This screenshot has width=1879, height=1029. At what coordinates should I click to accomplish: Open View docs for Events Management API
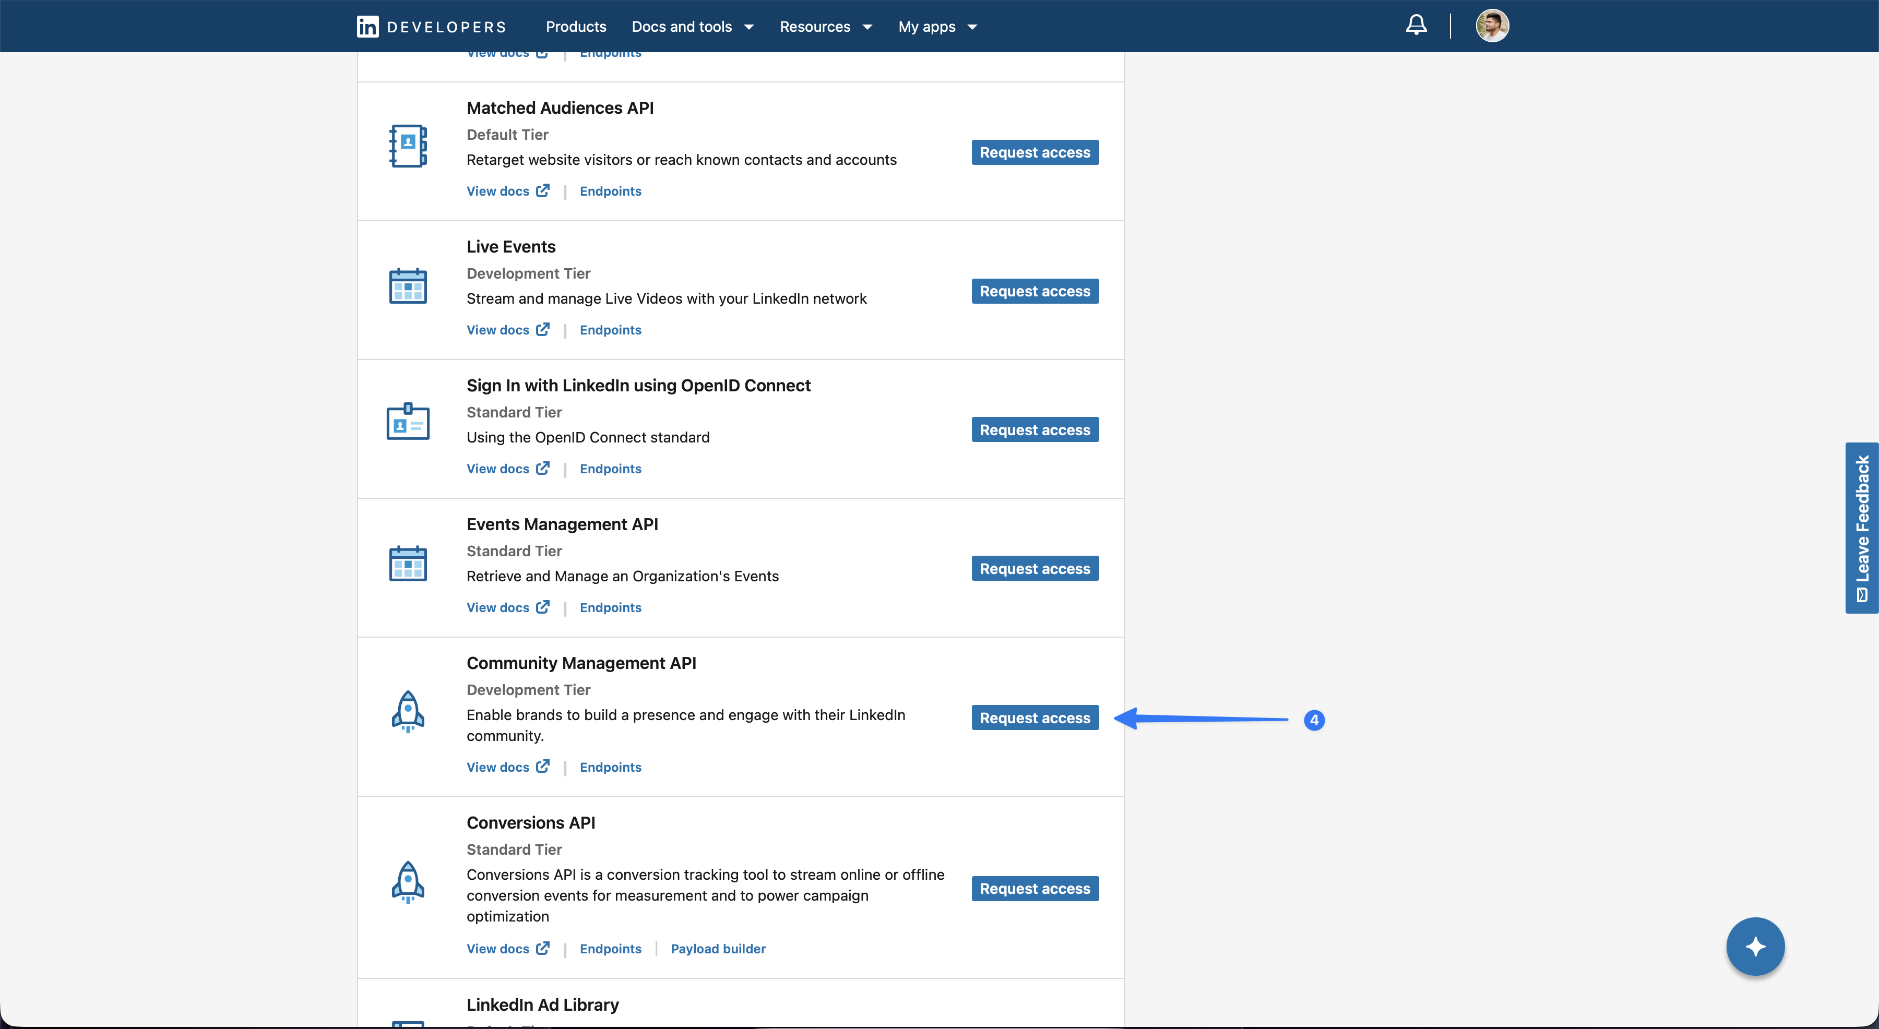pos(508,607)
